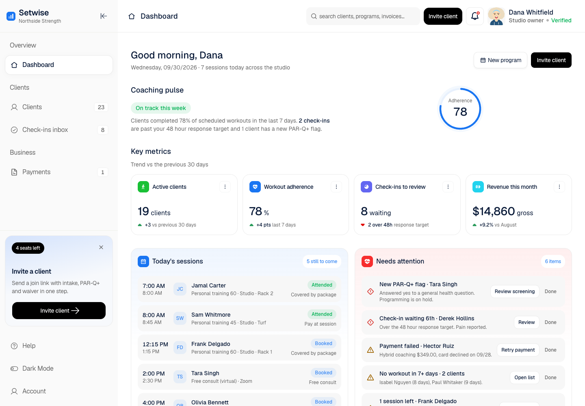Viewport: 585px width, 406px height.
Task: Click the Review screening button
Action: click(x=515, y=292)
